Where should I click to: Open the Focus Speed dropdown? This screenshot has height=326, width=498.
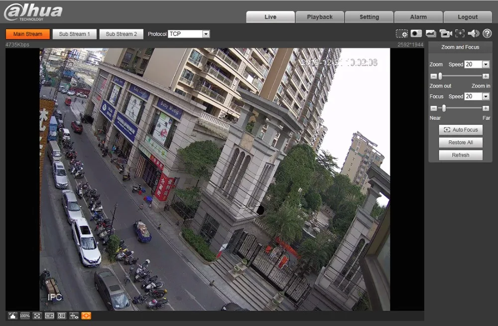coord(477,96)
